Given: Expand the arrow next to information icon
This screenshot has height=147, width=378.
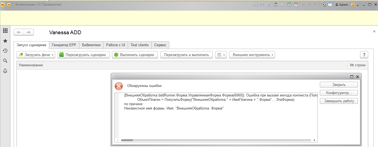Looking at the screenshot, I should [358, 5].
